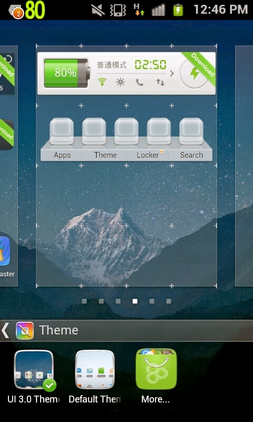The height and width of the screenshot is (422, 253).
Task: Open the Search tab on shelf widget
Action: click(191, 155)
